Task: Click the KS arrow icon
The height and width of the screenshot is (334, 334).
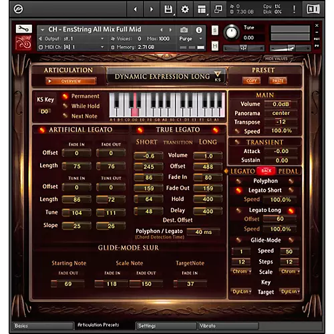Action: tap(218, 76)
